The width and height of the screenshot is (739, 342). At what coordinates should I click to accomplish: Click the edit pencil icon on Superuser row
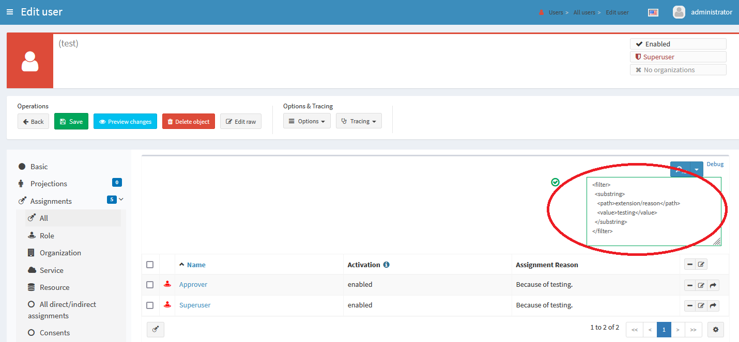pos(701,305)
